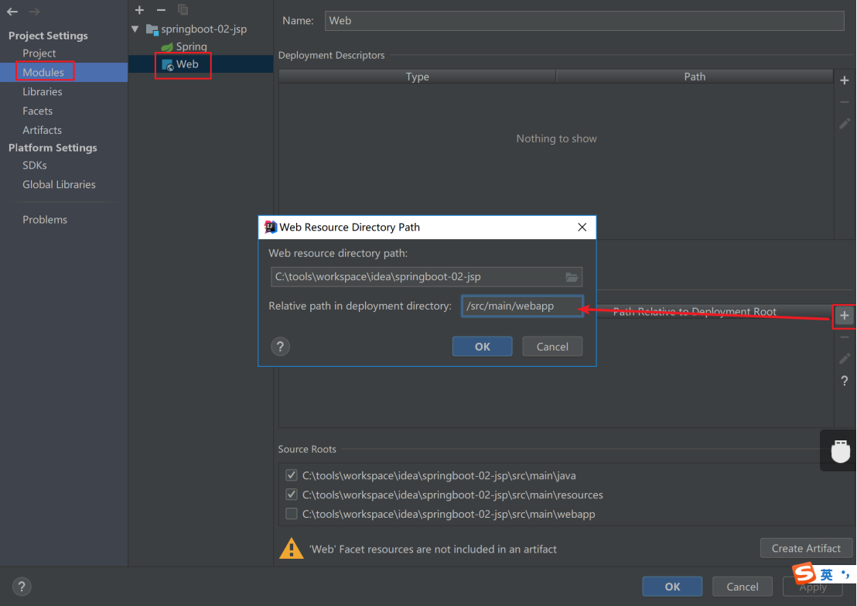Click OK in the Project Structure window
Screen dimensions: 857x606
coord(672,587)
